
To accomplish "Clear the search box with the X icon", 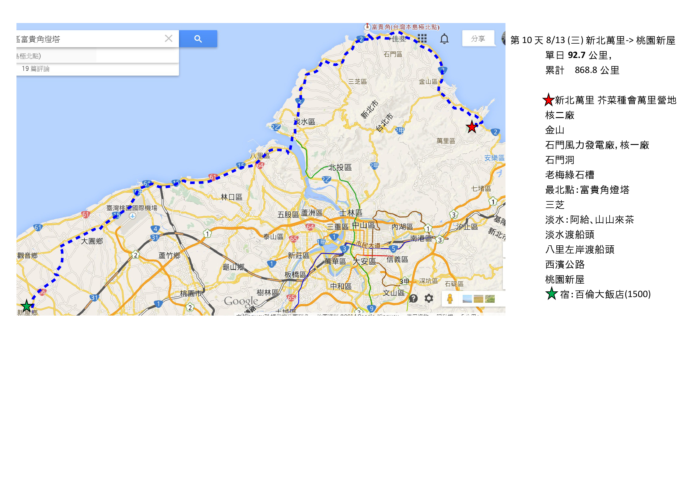I will [x=168, y=39].
